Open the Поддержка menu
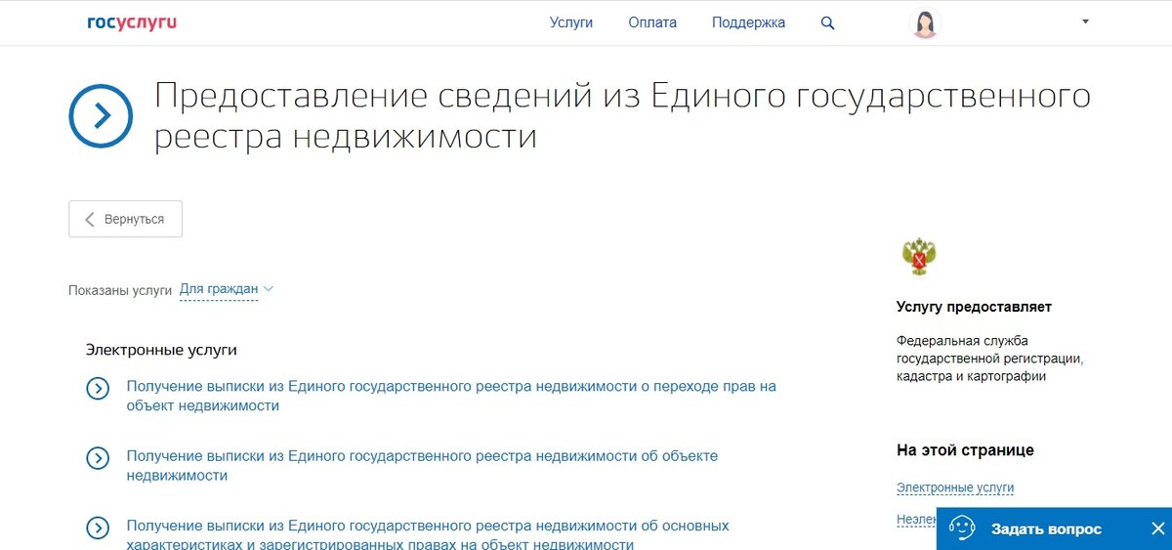Viewport: 1172px width, 550px height. point(748,22)
